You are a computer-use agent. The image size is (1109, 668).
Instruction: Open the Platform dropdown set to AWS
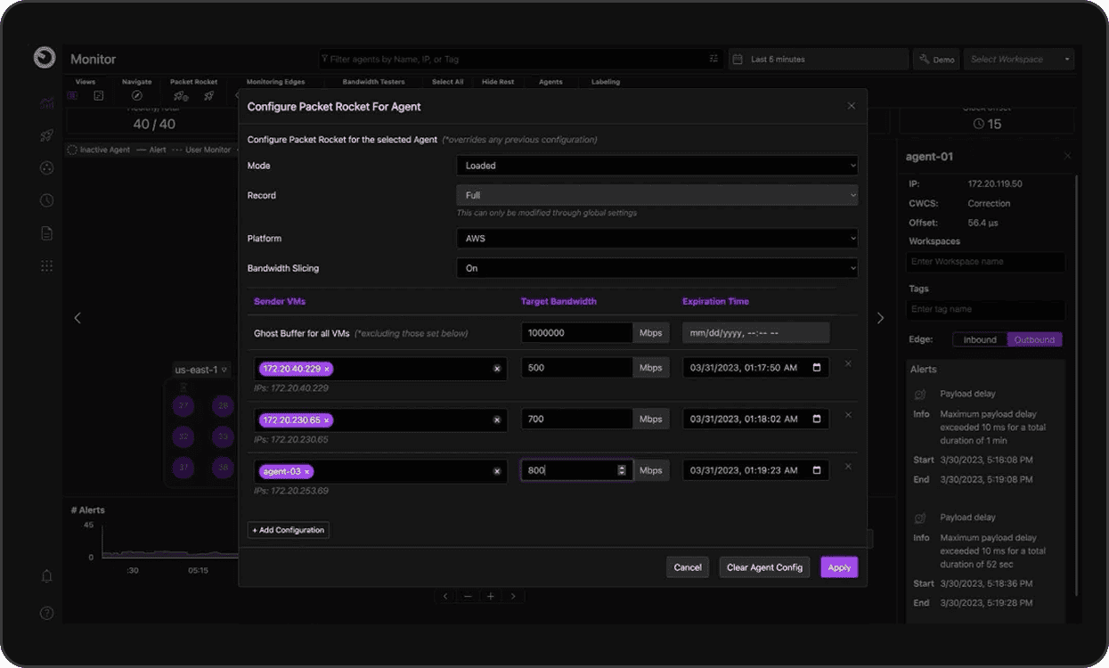tap(656, 239)
